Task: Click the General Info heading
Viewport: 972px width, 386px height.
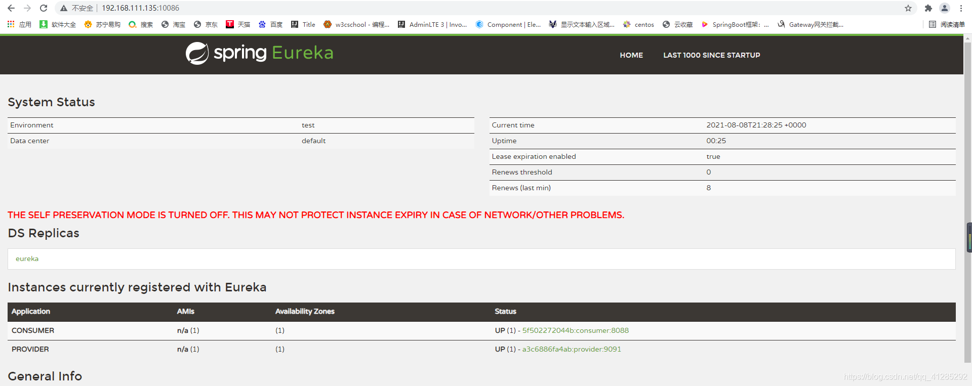Action: 45,376
